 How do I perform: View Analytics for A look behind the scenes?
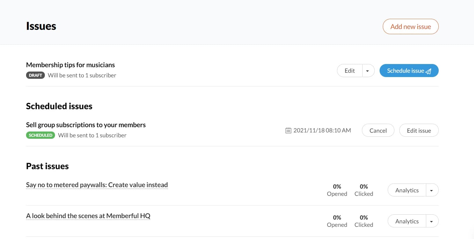pyautogui.click(x=407, y=221)
